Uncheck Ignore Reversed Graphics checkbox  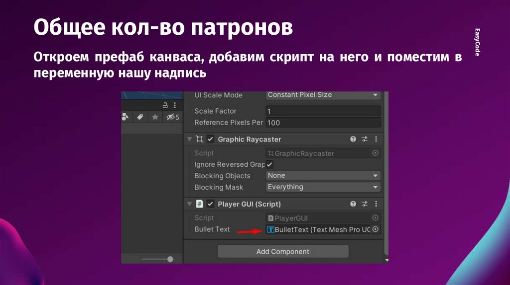click(x=269, y=164)
